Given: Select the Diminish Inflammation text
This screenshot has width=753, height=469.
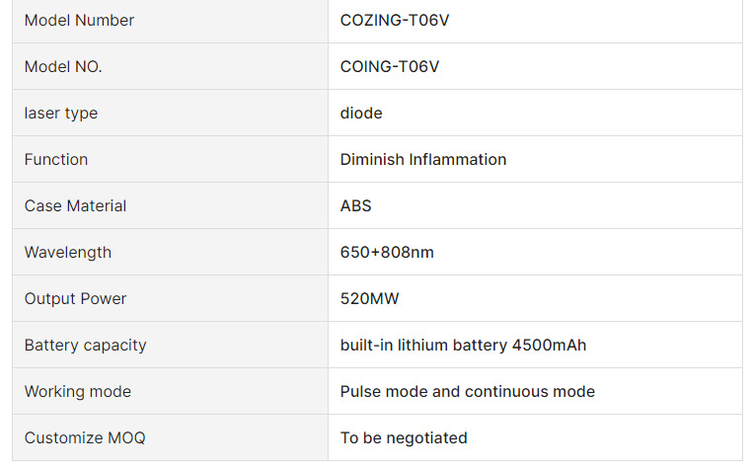Looking at the screenshot, I should pyautogui.click(x=423, y=160).
